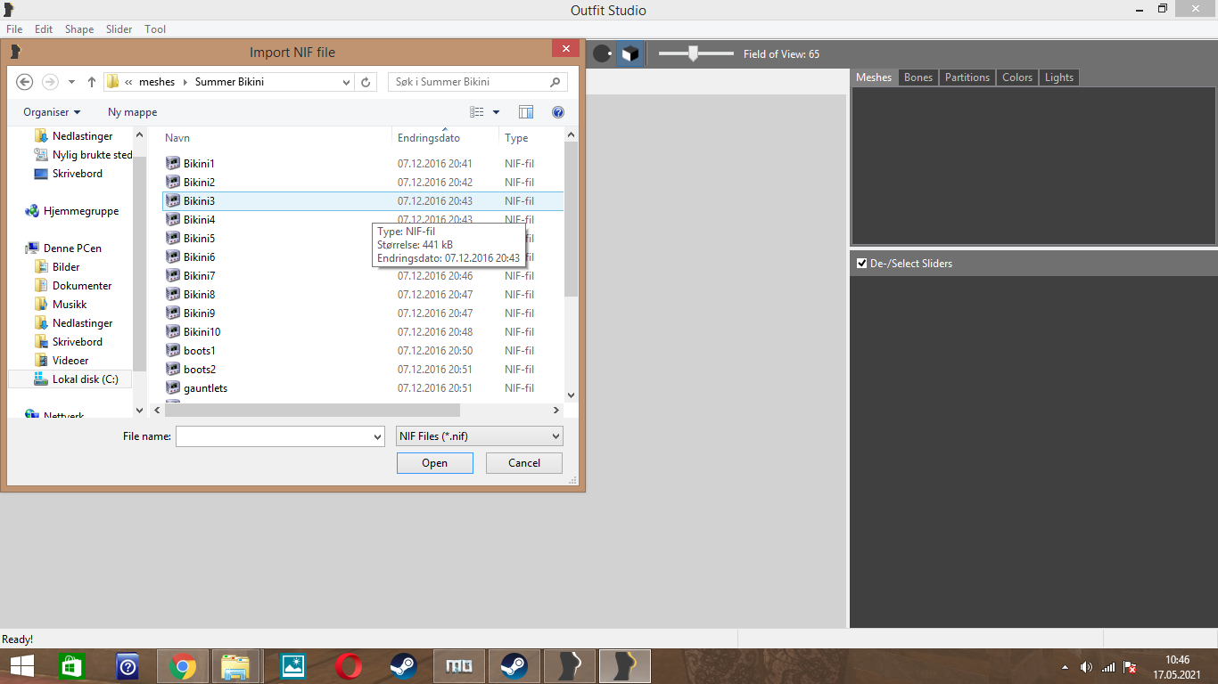Viewport: 1218px width, 684px height.
Task: Select the Bikini1 file icon
Action: pyautogui.click(x=173, y=164)
